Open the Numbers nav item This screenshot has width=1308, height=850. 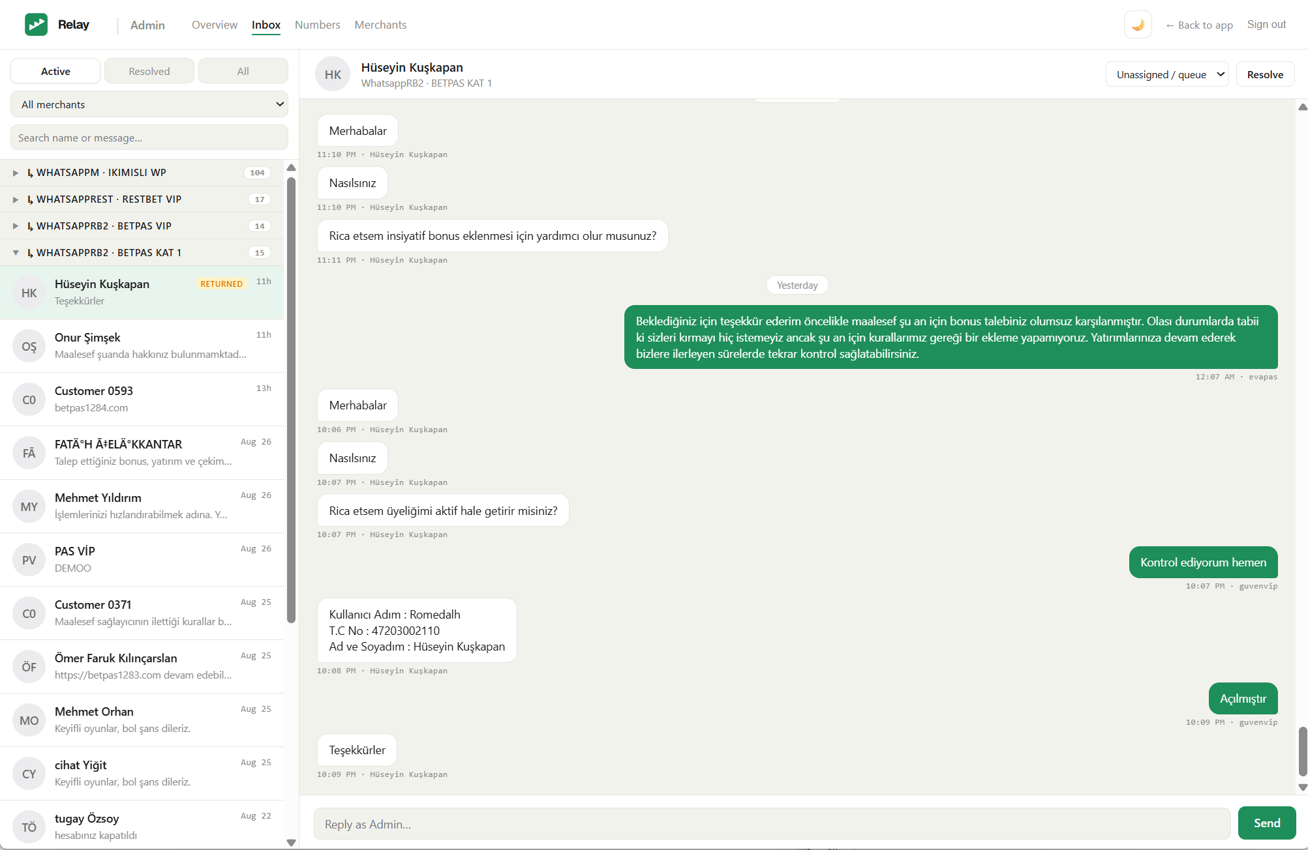pyautogui.click(x=318, y=25)
